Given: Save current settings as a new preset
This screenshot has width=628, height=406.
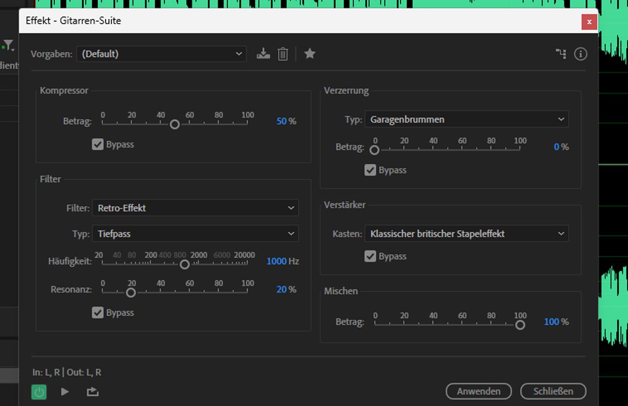Looking at the screenshot, I should click(x=263, y=54).
